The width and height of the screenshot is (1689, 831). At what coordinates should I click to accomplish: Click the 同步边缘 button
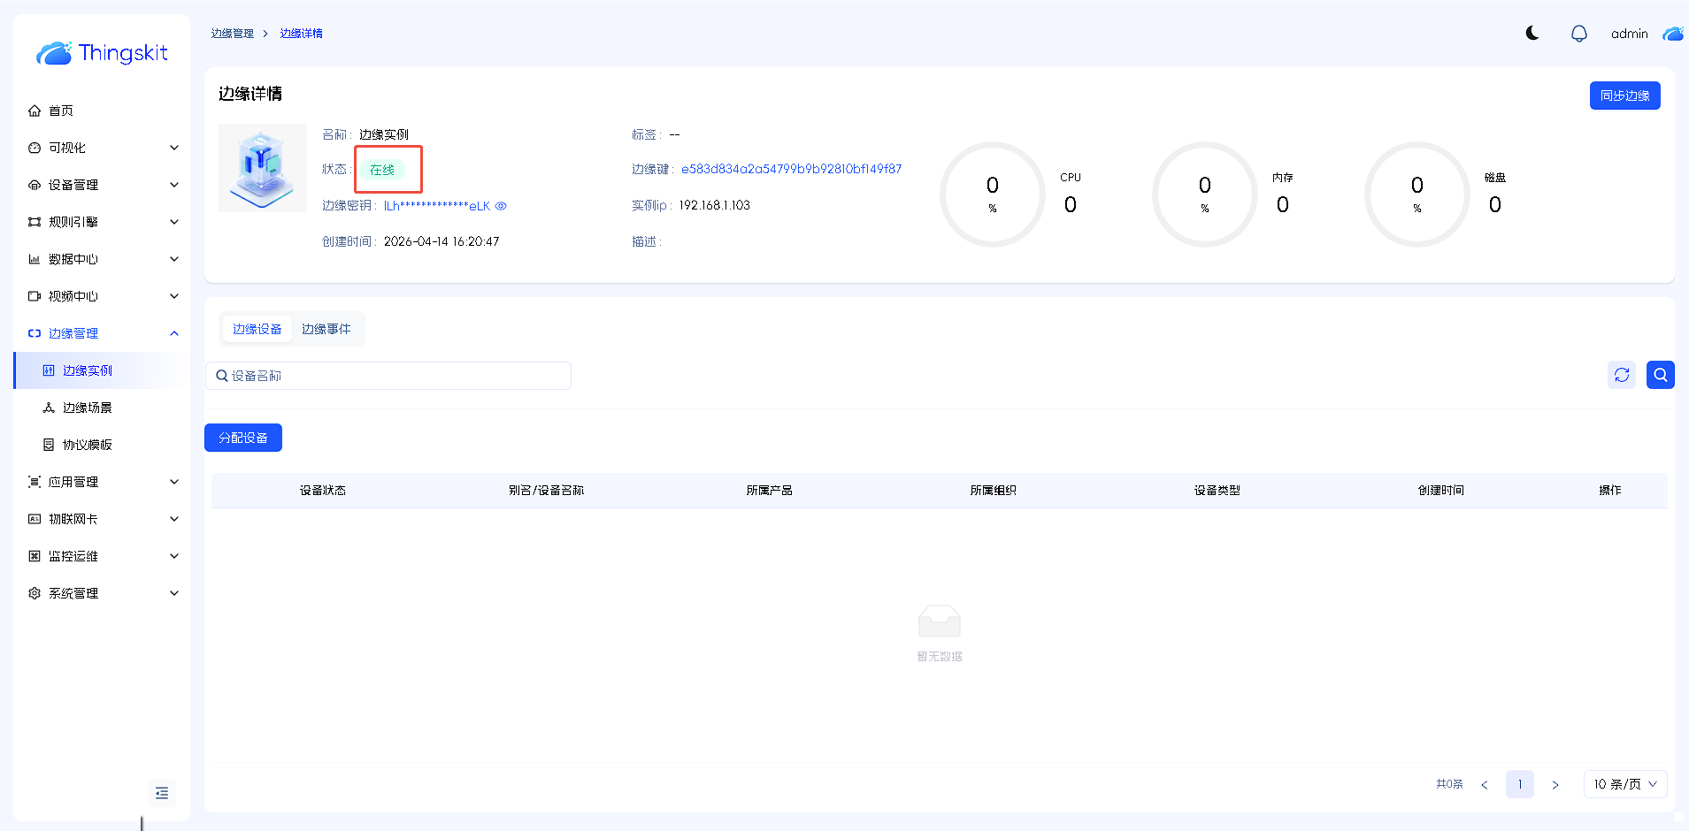(1625, 95)
